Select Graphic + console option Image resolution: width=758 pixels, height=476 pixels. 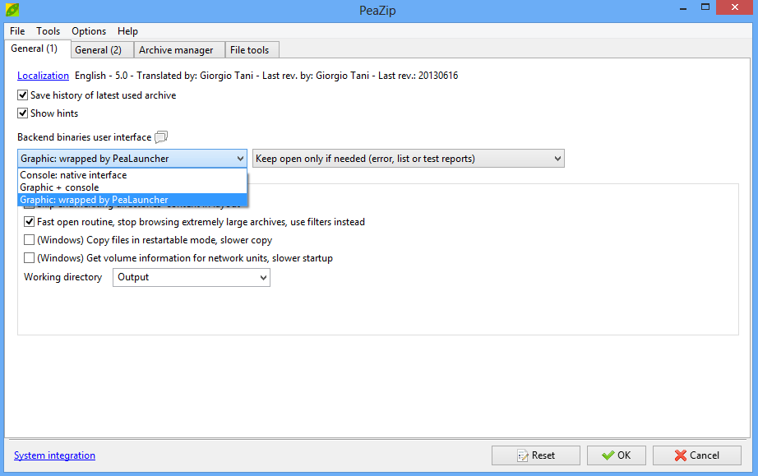coord(132,187)
